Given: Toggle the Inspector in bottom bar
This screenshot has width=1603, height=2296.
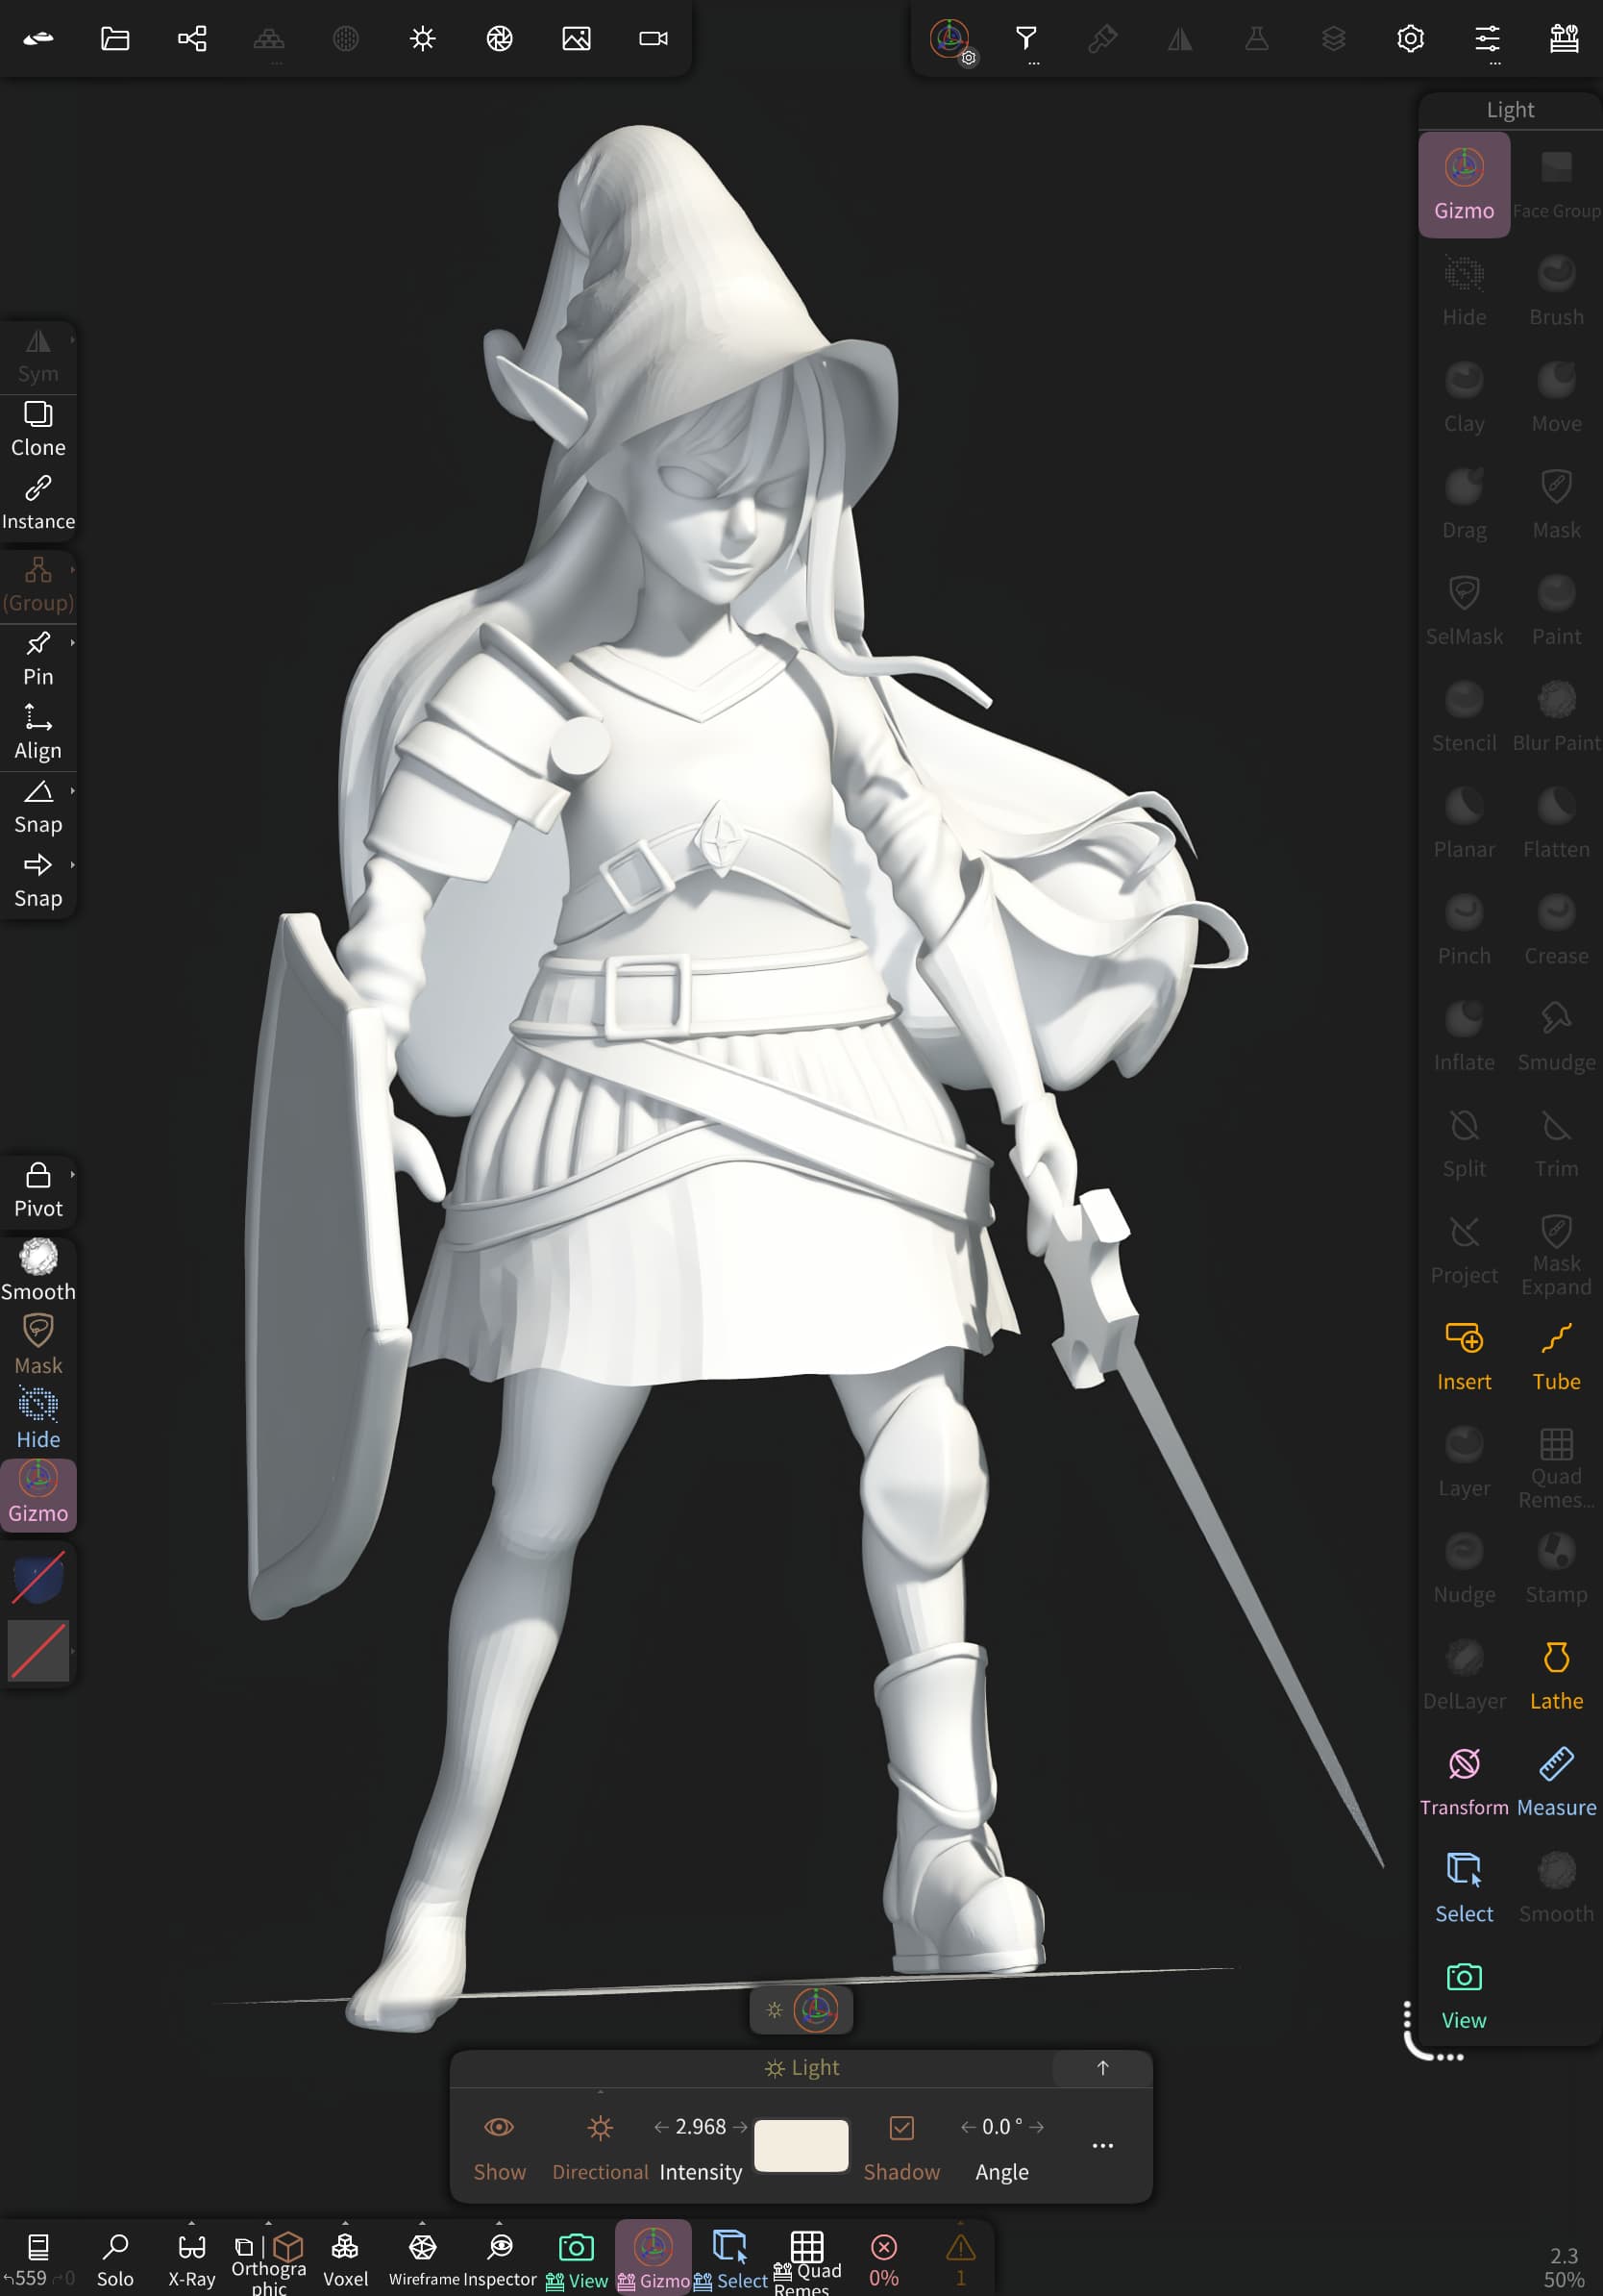Looking at the screenshot, I should tap(500, 2259).
